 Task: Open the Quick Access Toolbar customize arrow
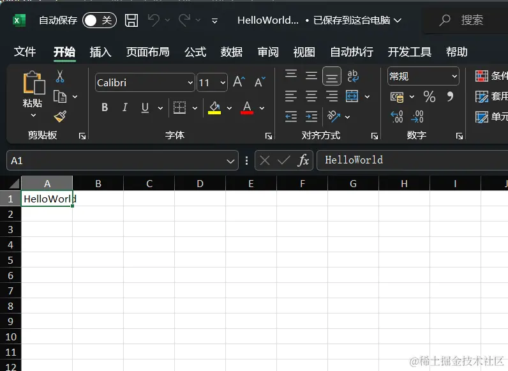(x=214, y=21)
